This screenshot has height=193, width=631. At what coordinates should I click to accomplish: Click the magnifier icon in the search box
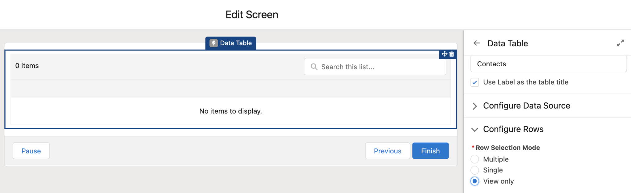point(314,67)
